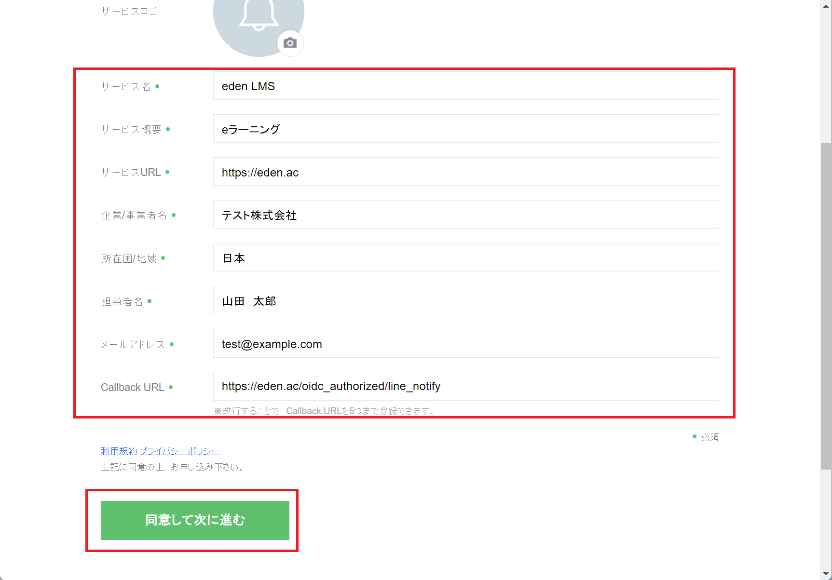832x580 pixels.
Task: Click the camera icon on service logo
Action: point(290,43)
